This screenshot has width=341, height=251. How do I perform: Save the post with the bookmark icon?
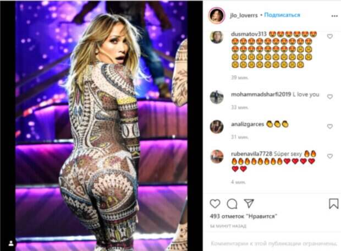point(333,204)
